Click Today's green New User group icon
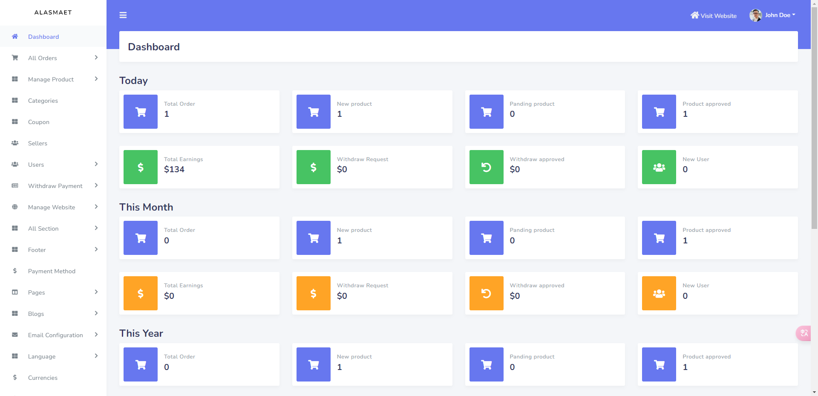The height and width of the screenshot is (396, 818). click(659, 167)
